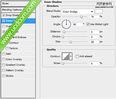The image size is (116, 99).
Task: Enable the Pattern Overlay checkbox
Action: pos(4,70)
